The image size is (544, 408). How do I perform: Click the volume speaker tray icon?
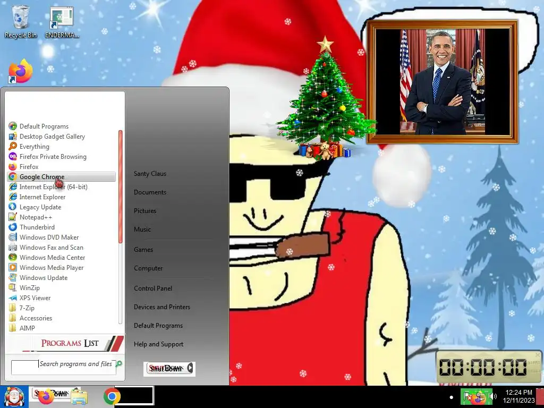(494, 396)
